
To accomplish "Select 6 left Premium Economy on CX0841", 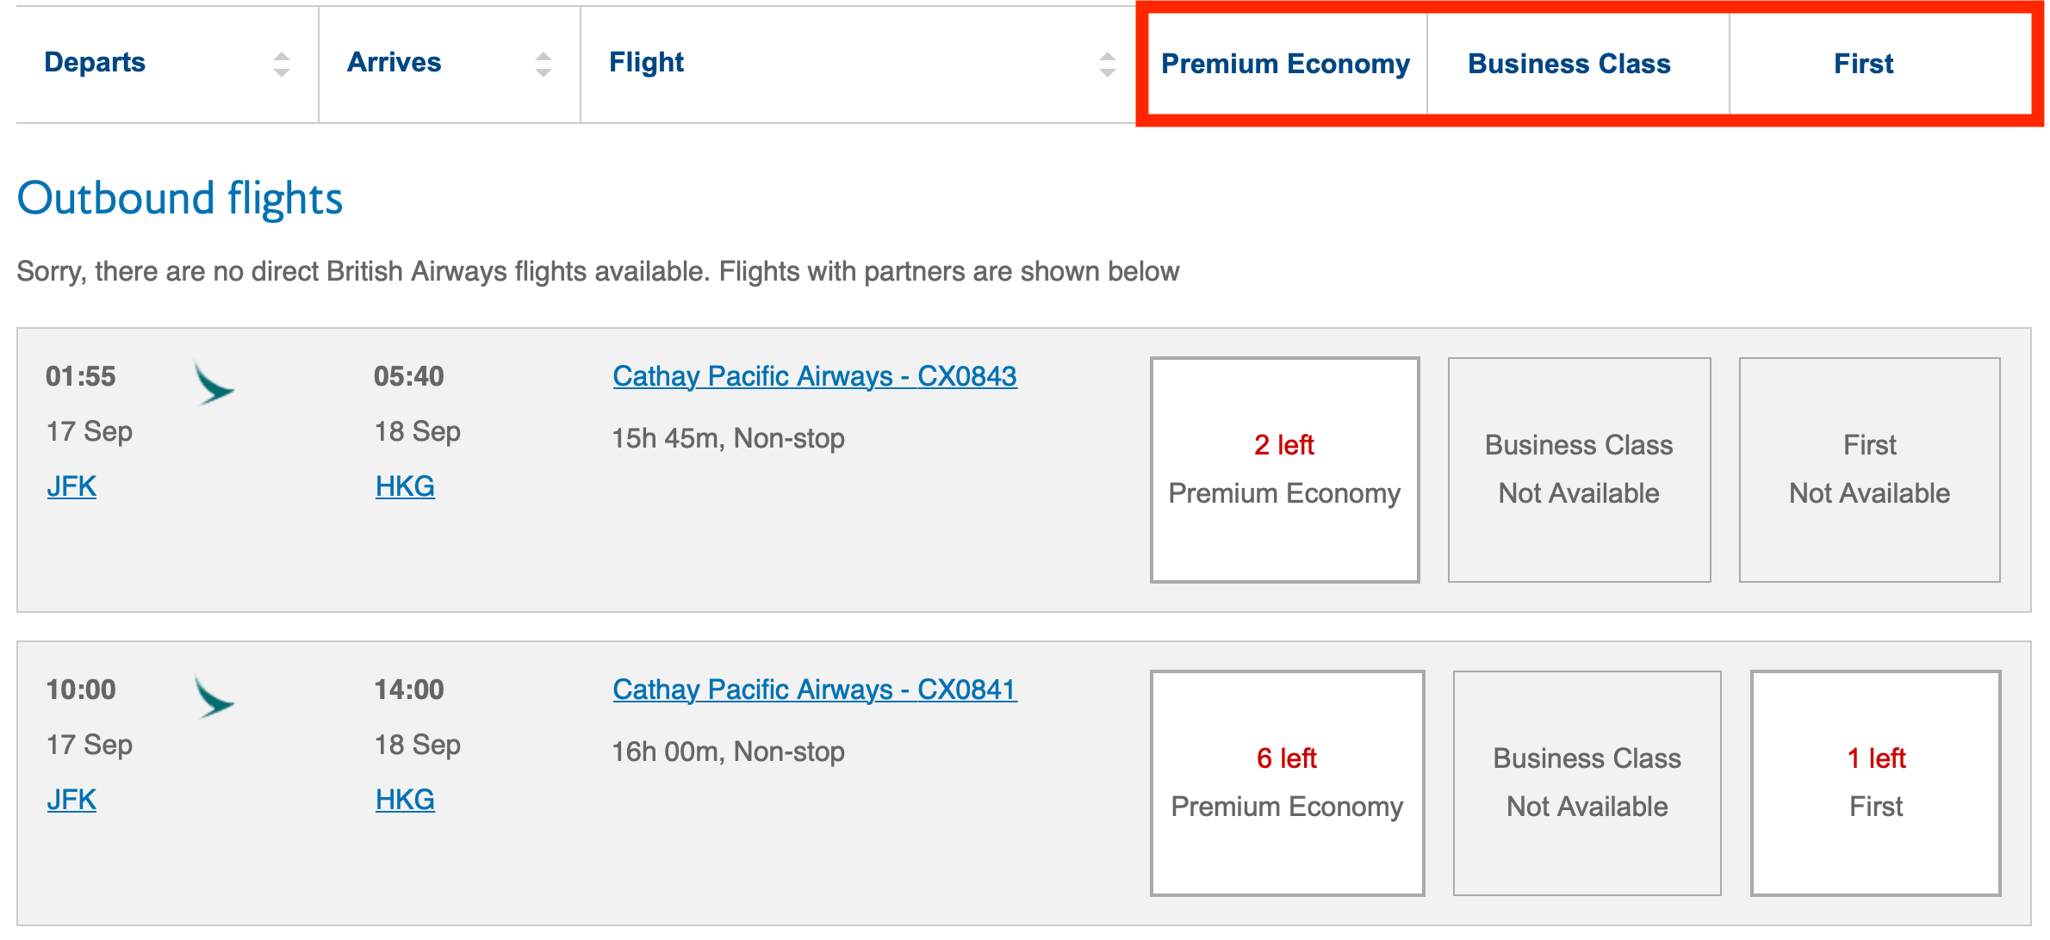I will click(x=1287, y=783).
